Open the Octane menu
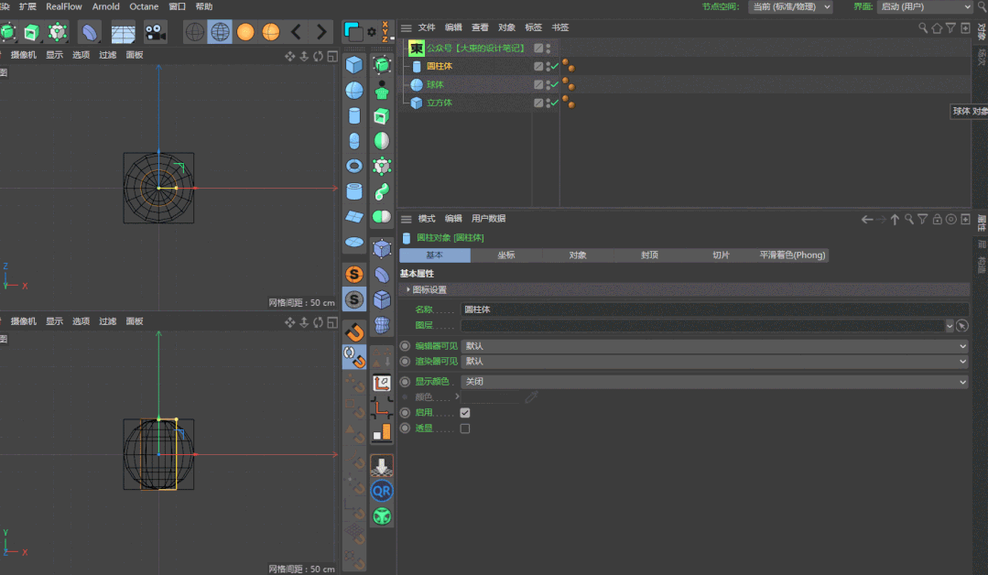The image size is (988, 575). click(x=144, y=6)
